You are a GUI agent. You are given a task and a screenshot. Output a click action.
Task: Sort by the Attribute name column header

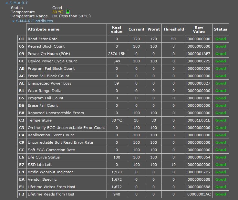pos(44,29)
